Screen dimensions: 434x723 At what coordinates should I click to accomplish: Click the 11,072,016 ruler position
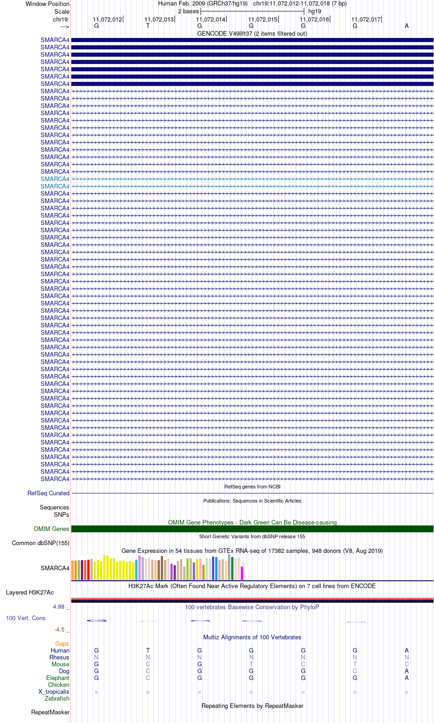(314, 20)
